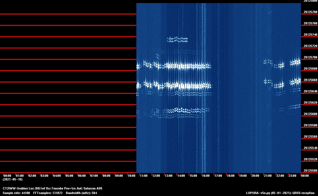318x196 pixels.
Task: Click the 02:00 time axis label
Action: tap(32, 176)
